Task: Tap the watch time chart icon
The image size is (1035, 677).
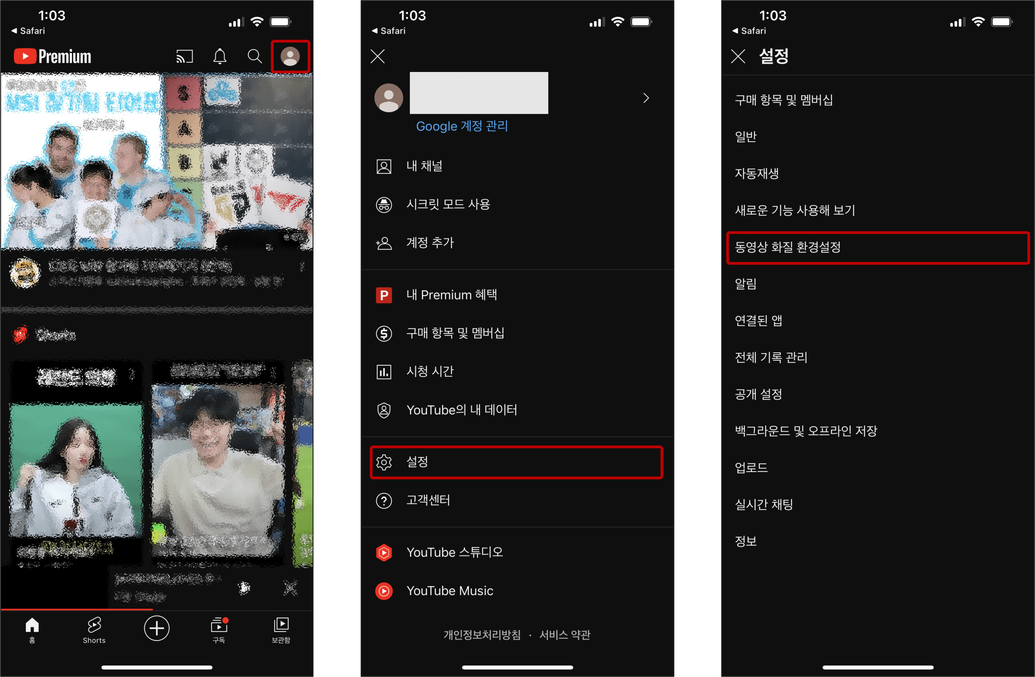Action: [384, 372]
